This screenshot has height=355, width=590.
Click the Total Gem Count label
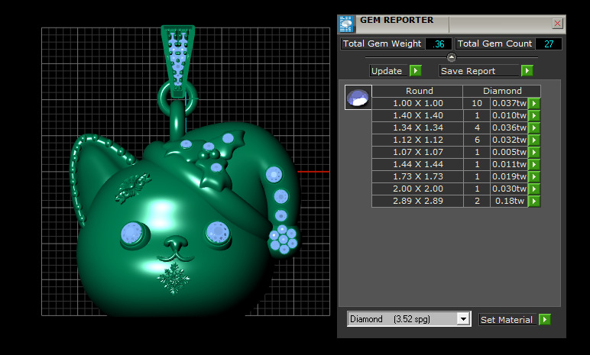[x=494, y=44]
